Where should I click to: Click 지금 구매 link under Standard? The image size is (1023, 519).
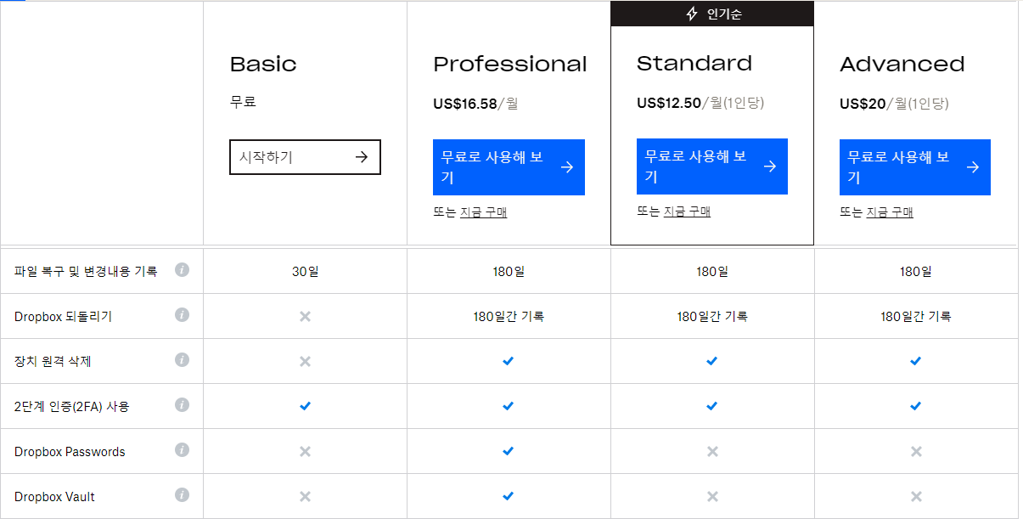687,212
